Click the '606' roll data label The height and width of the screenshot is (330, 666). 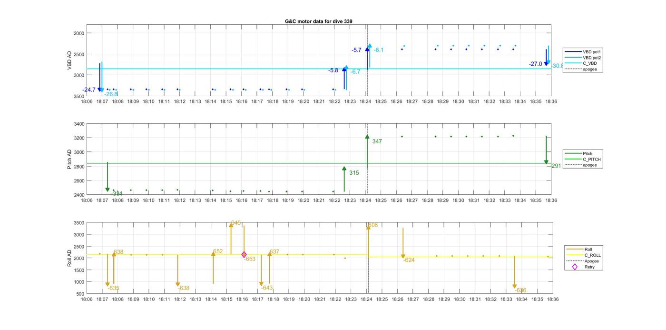pos(373,225)
